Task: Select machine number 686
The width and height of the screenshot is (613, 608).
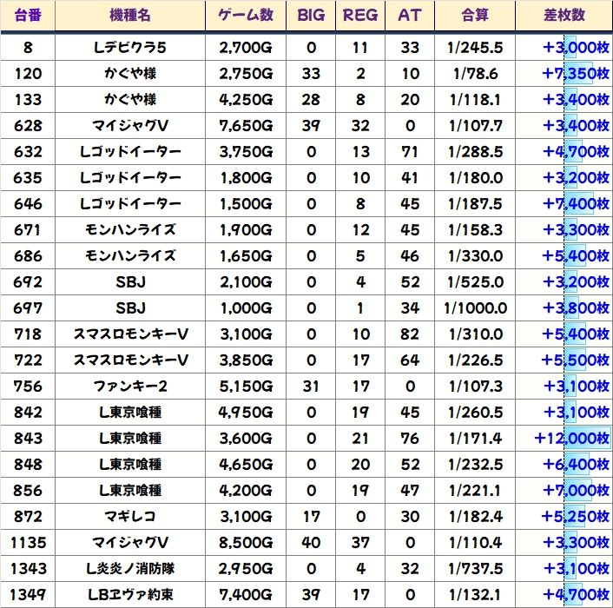Action: tap(28, 256)
